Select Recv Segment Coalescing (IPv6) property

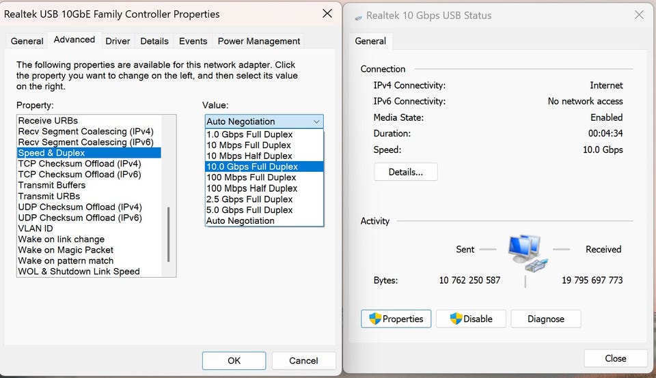(89, 143)
